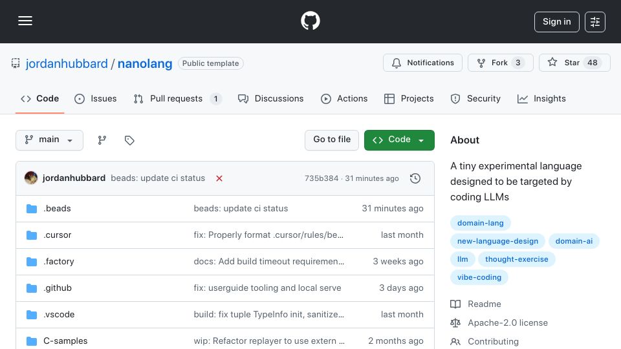This screenshot has height=349, width=621.
Task: Click the Fork count 3
Action: click(x=518, y=63)
